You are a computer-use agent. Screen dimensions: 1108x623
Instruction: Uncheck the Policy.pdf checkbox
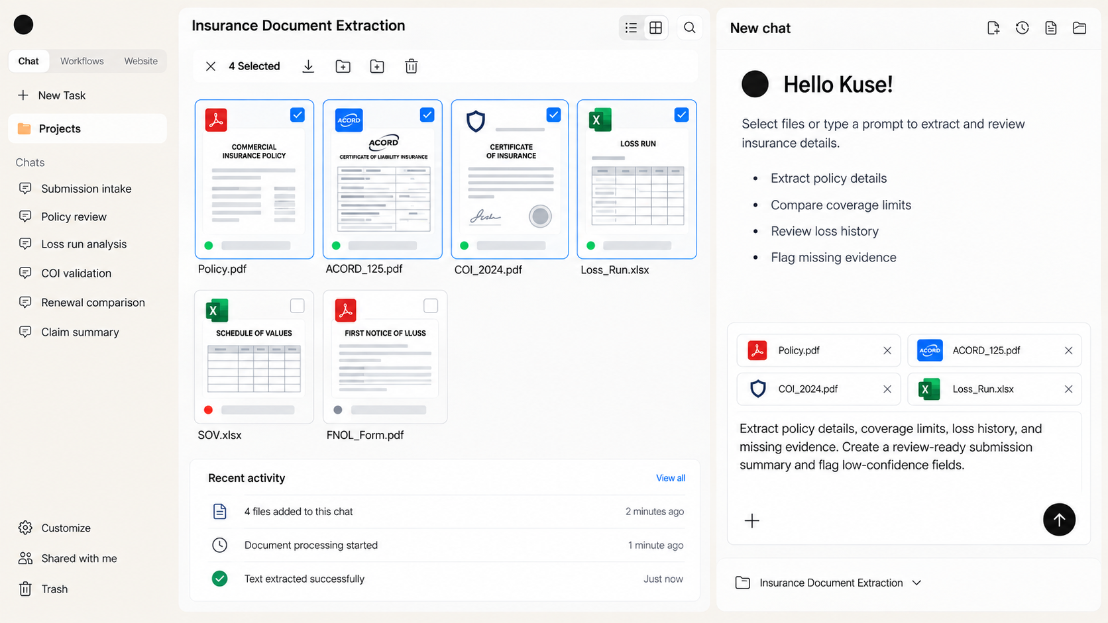(x=298, y=115)
